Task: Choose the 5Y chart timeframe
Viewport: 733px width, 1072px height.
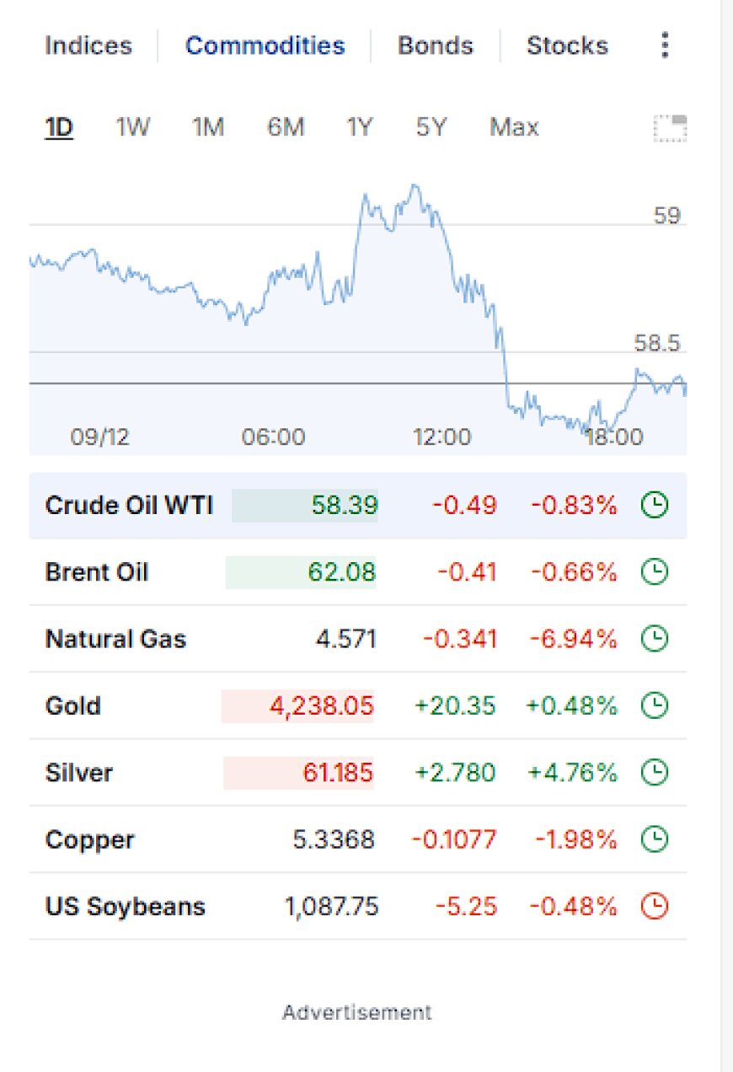Action: tap(431, 128)
